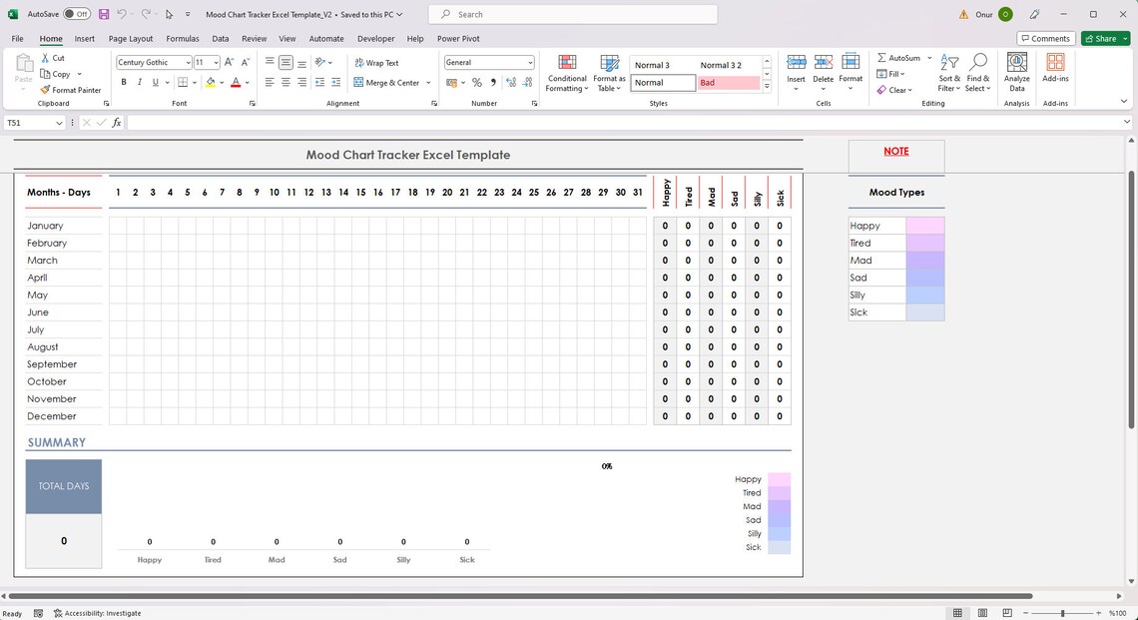Screen dimensions: 1138x620
Task: Toggle Wrap Text for the cell
Action: click(378, 62)
